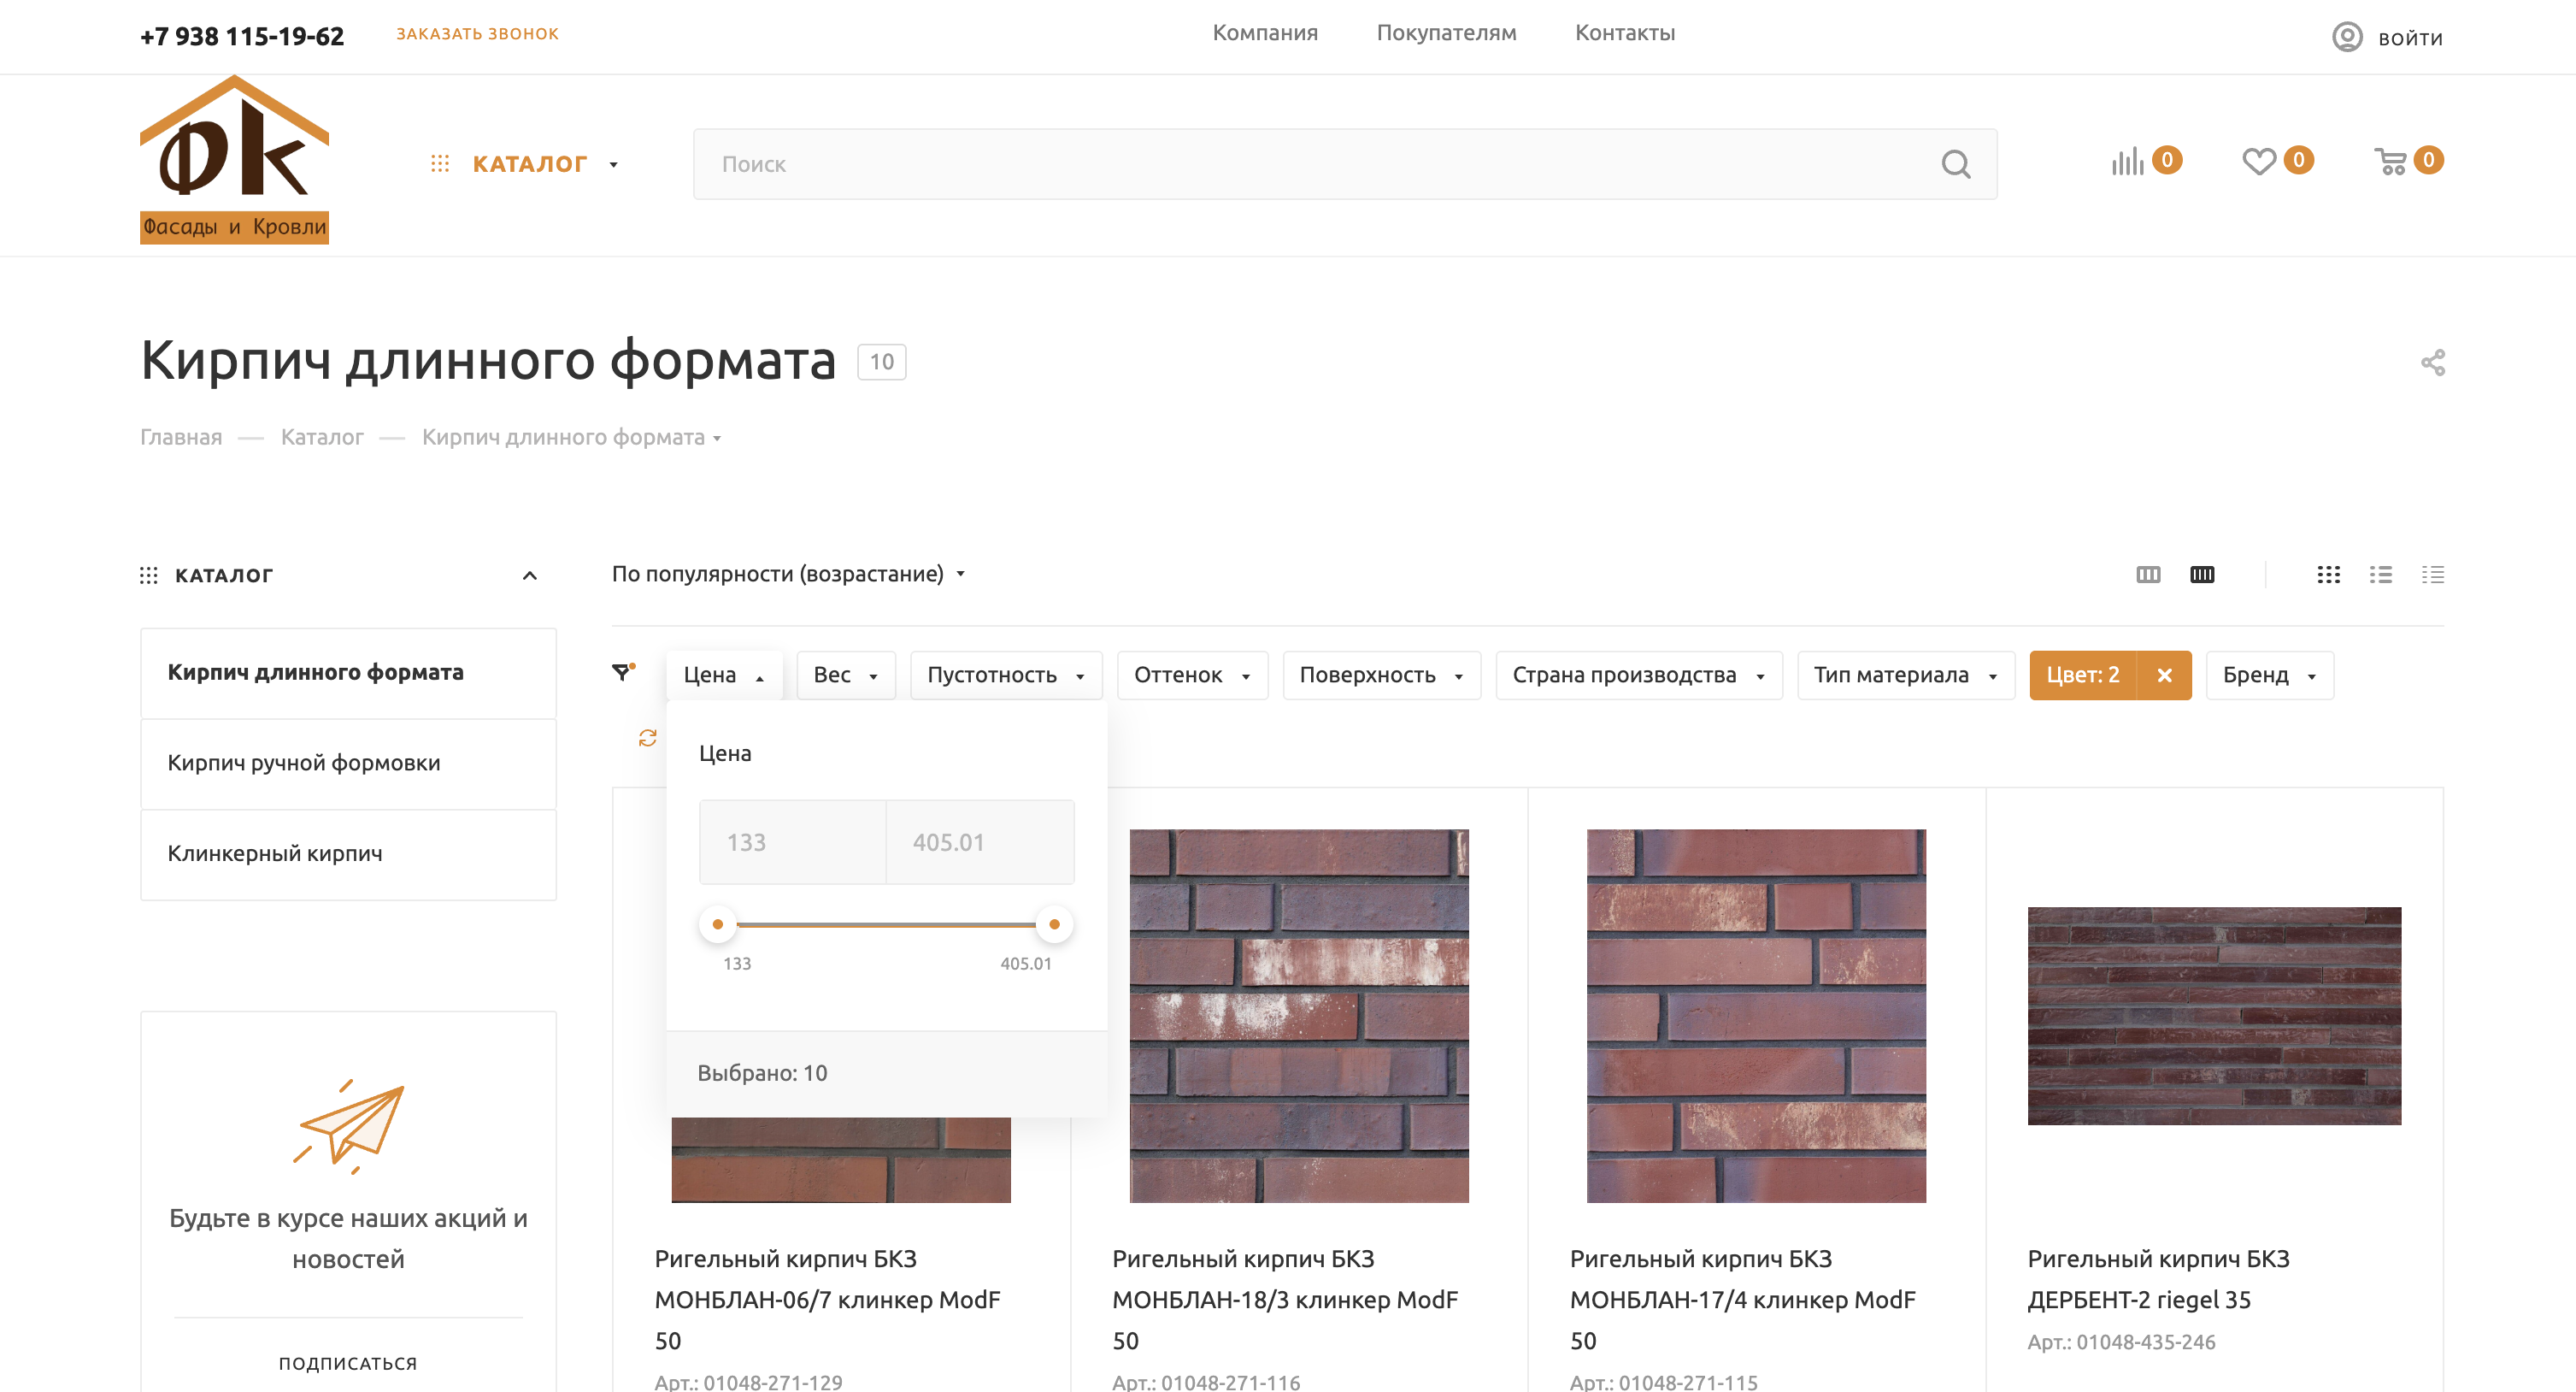Click the filter funnel icon
This screenshot has height=1392, width=2576.
point(622,672)
